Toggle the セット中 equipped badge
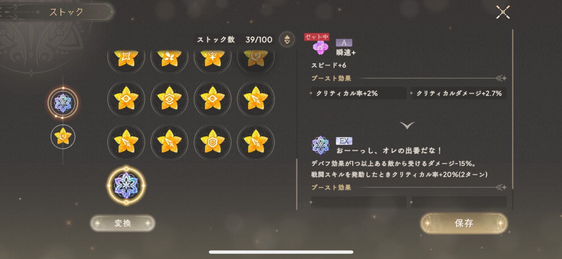The image size is (562, 259). (317, 37)
